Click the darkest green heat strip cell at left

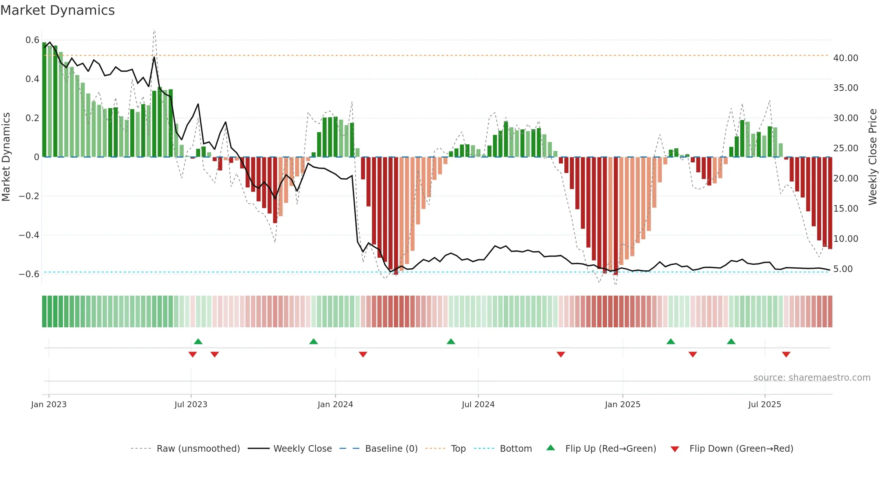[45, 311]
